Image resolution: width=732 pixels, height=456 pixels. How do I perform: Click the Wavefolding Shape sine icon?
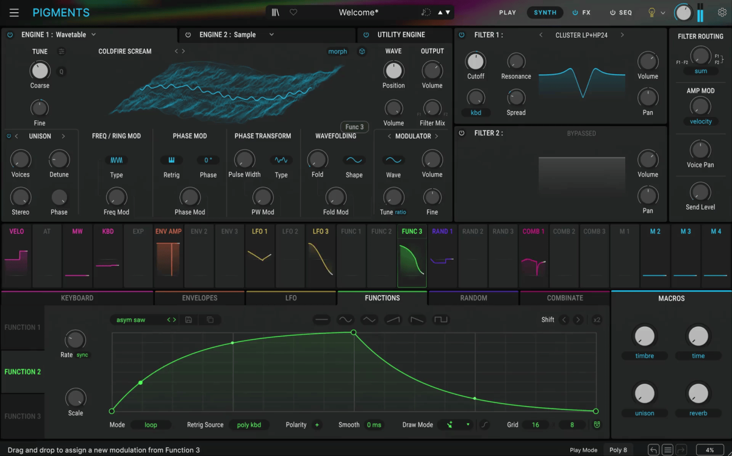click(354, 160)
